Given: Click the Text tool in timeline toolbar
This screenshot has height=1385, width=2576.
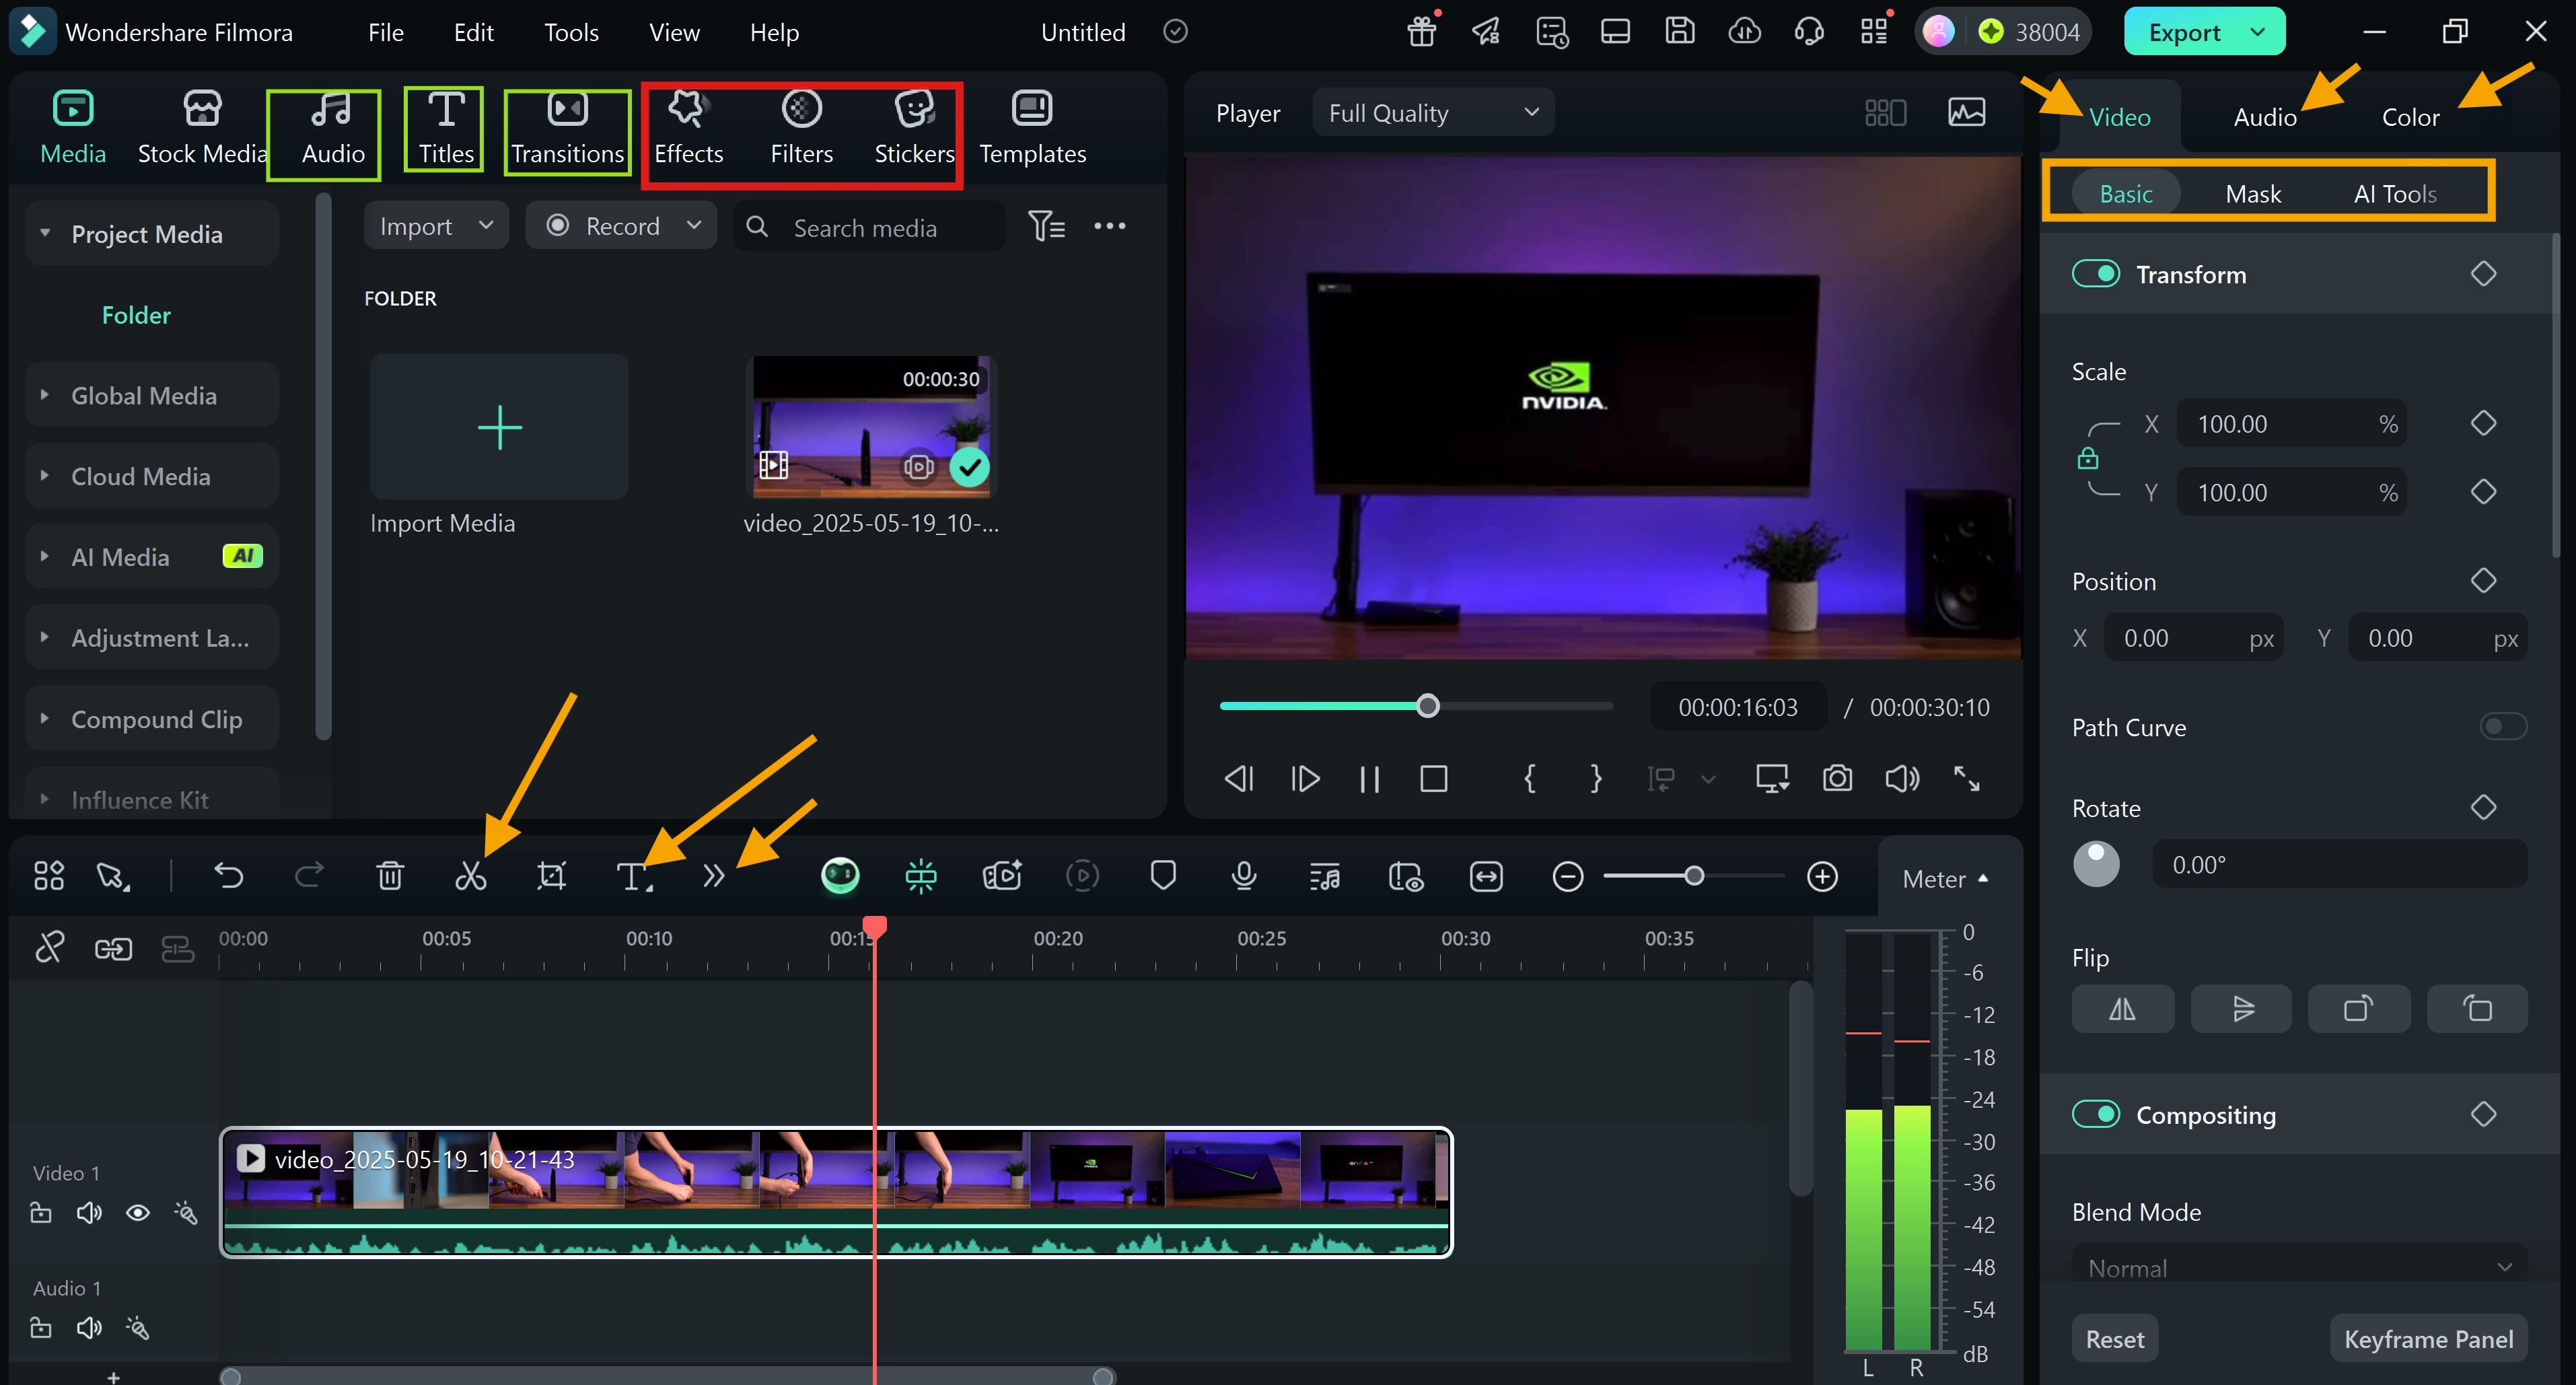Looking at the screenshot, I should pos(633,877).
